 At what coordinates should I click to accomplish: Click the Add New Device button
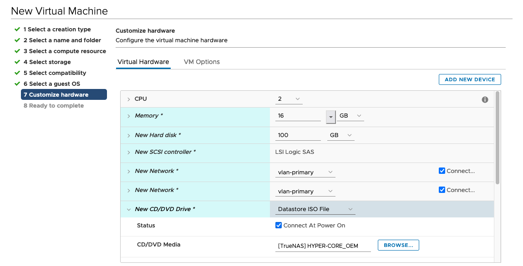tap(469, 79)
